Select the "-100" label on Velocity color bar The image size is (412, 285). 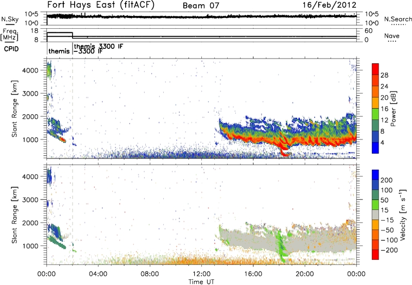[389, 240]
